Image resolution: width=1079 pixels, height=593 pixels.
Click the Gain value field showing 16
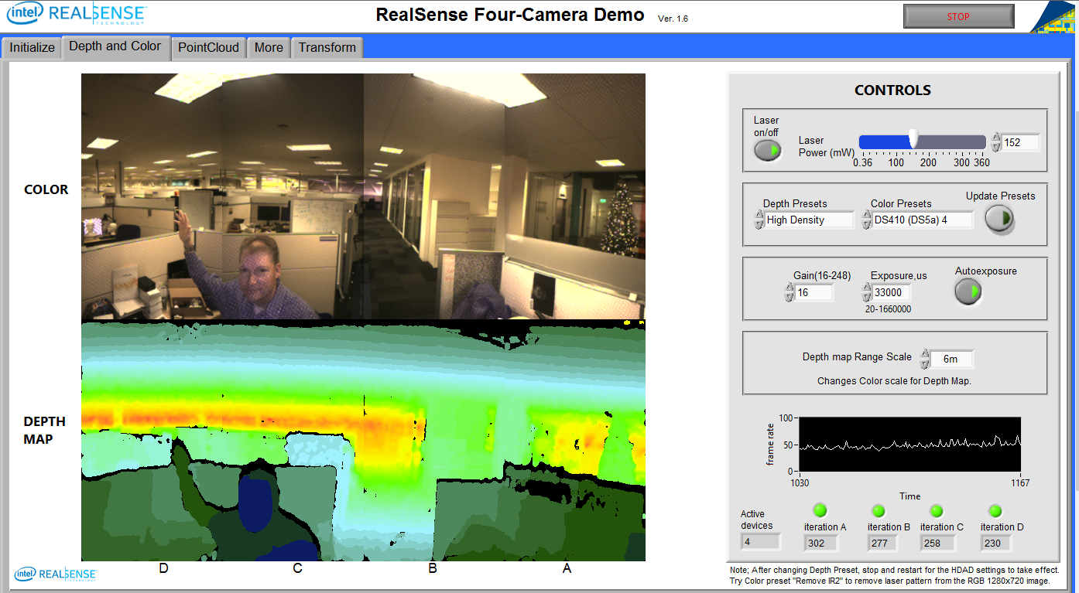(814, 293)
